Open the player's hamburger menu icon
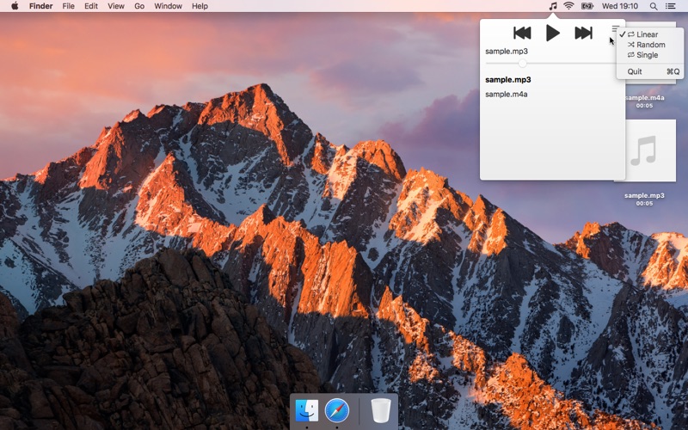The width and height of the screenshot is (688, 430). click(616, 29)
